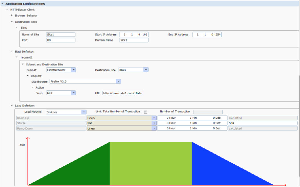
Task: Collapse the Destination Sites node
Action: tap(12, 22)
